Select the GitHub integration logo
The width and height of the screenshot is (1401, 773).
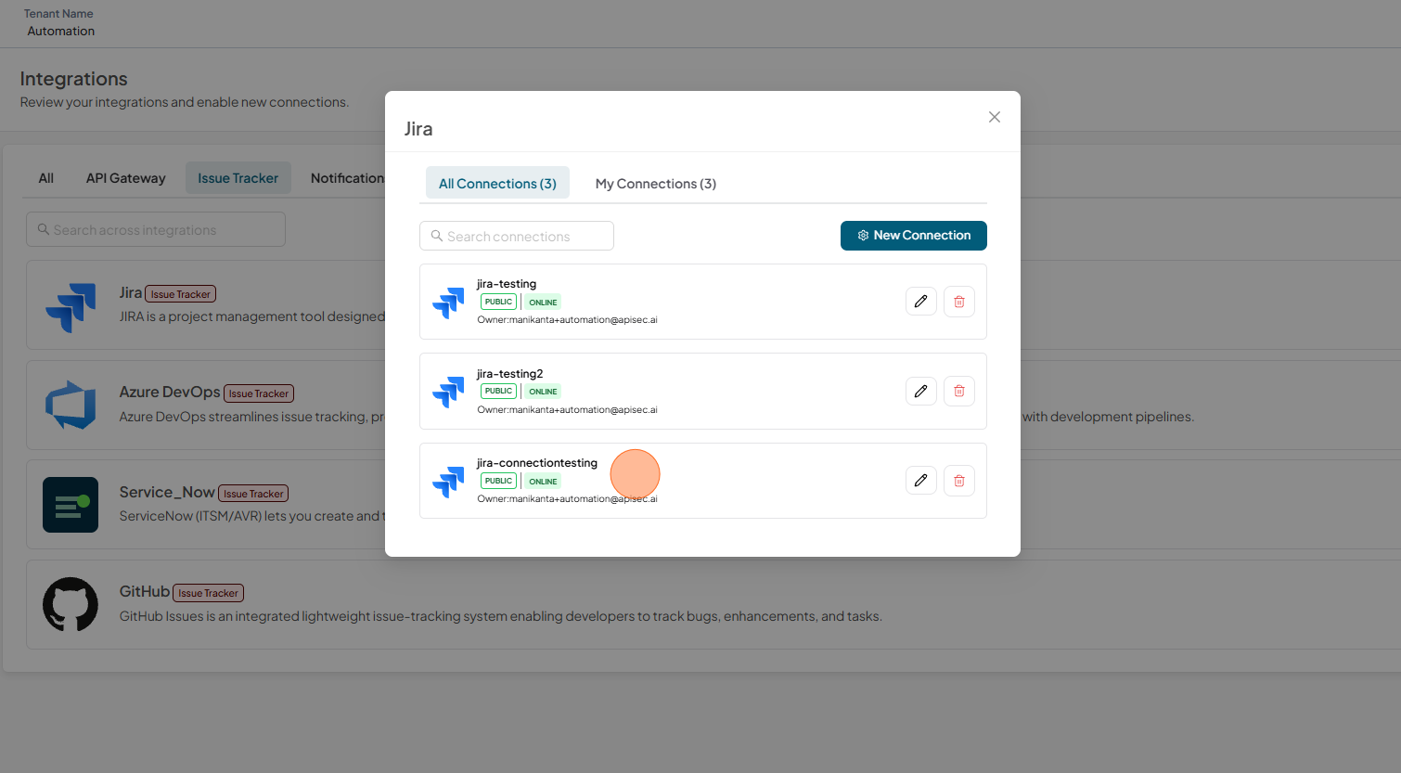point(71,604)
